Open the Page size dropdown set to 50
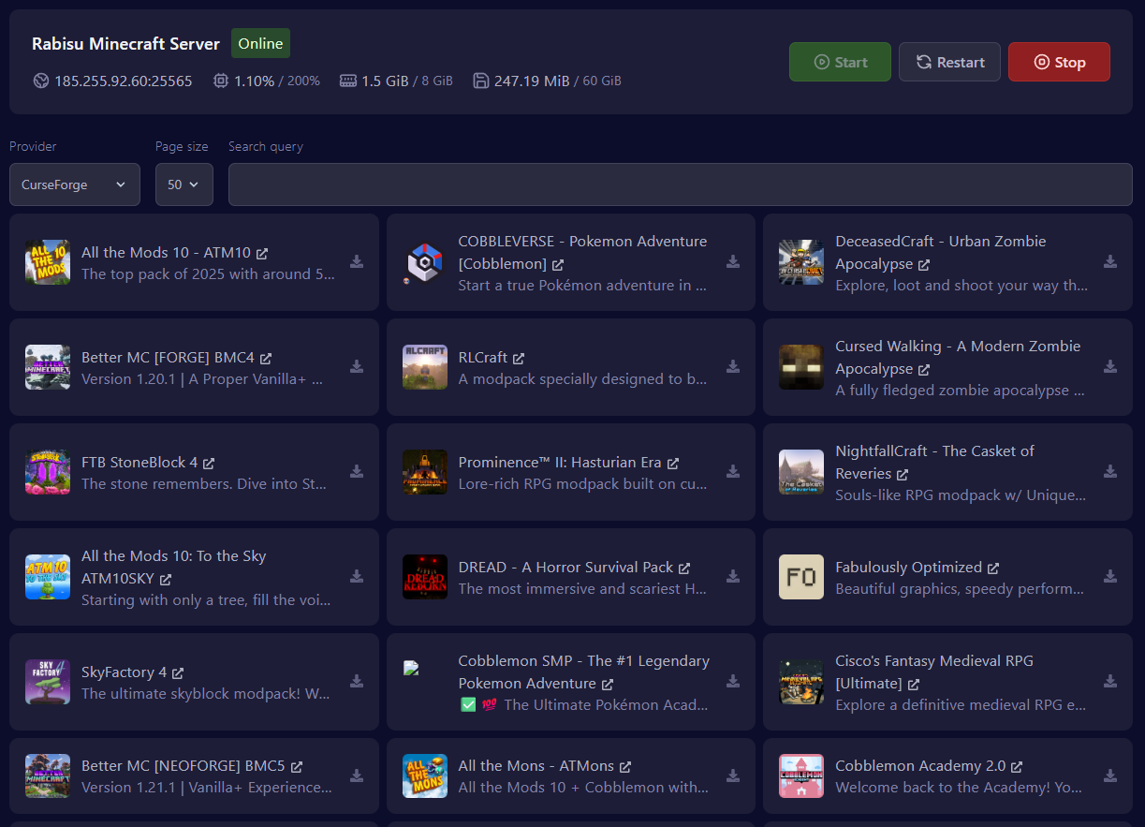Viewport: 1145px width, 827px height. 183,185
